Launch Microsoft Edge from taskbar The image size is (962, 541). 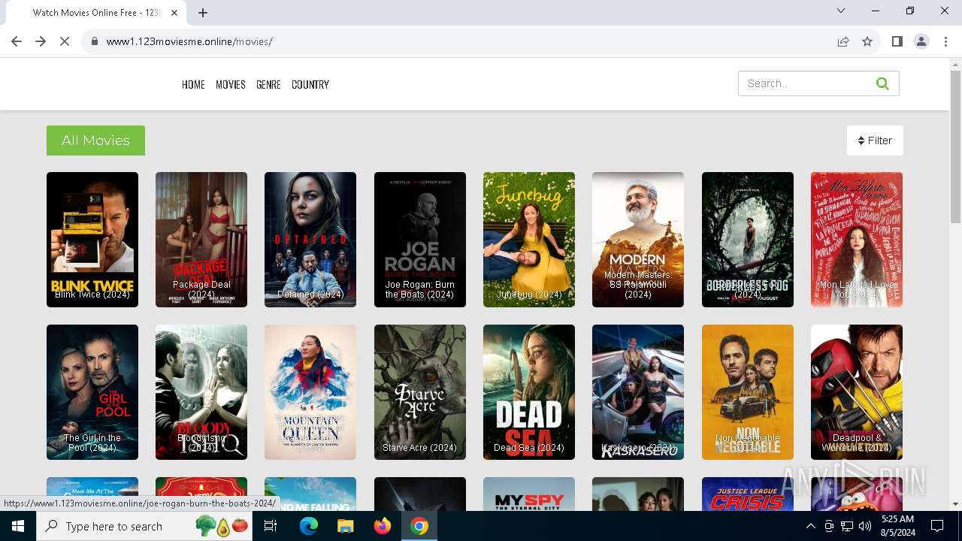pos(309,526)
